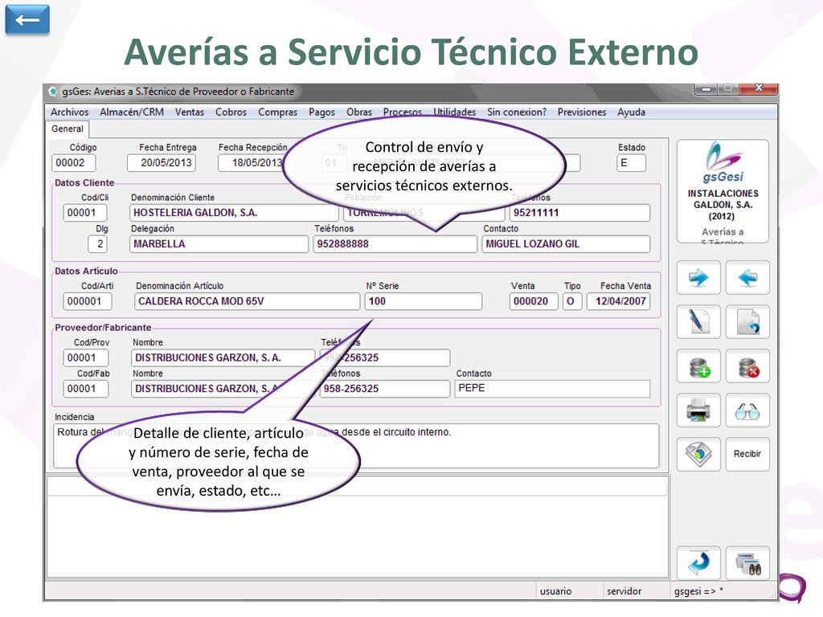Click the Contacto field PEPE

[552, 389]
